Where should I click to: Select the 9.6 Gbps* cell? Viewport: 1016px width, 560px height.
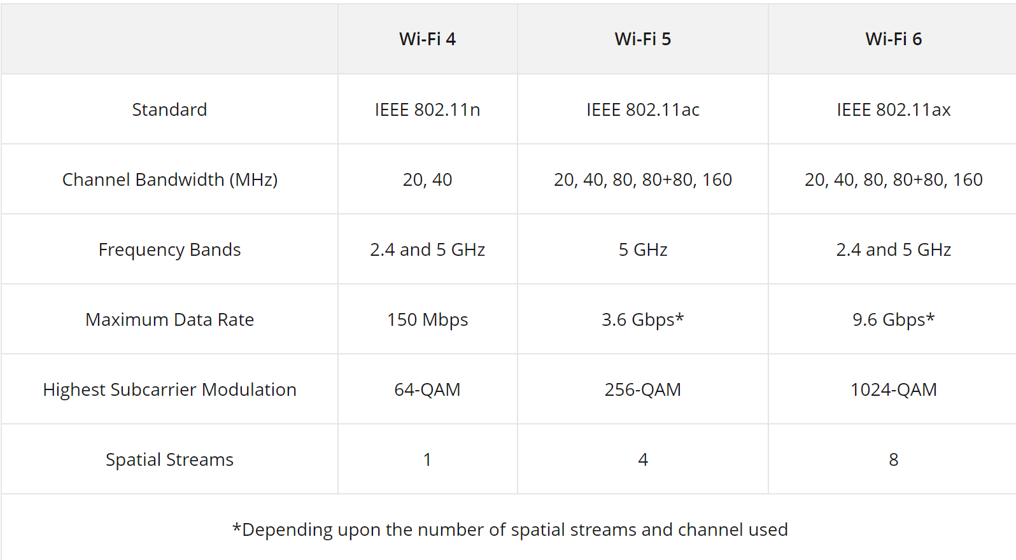[893, 319]
